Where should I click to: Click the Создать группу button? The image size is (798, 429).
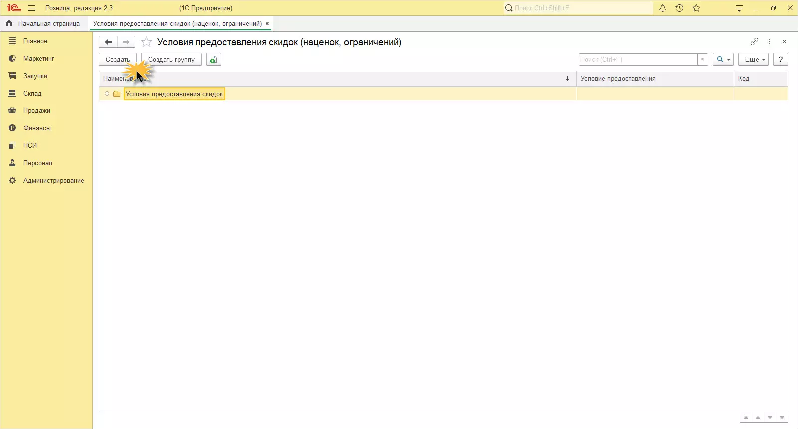point(171,60)
